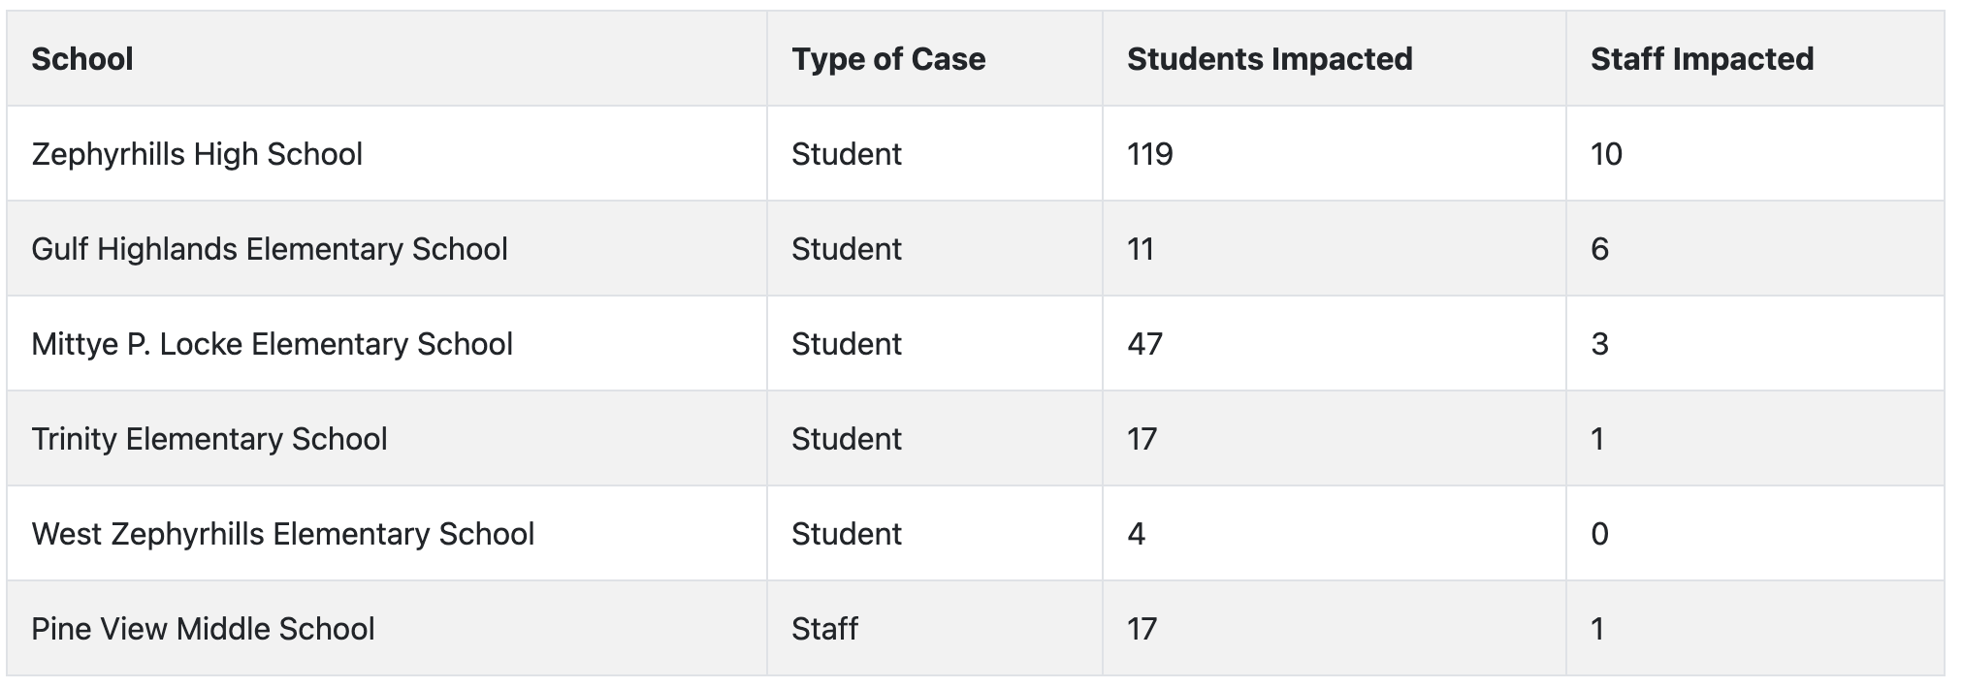Viewport: 1963px width, 688px height.
Task: Select students impacted value 4
Action: pos(1137,534)
